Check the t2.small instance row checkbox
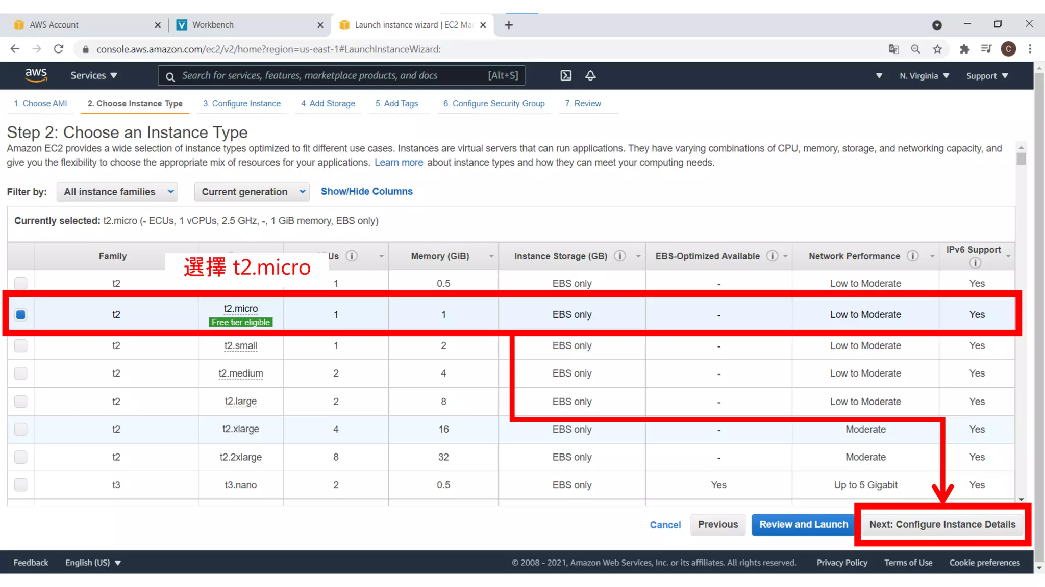The height and width of the screenshot is (587, 1045). click(x=20, y=345)
